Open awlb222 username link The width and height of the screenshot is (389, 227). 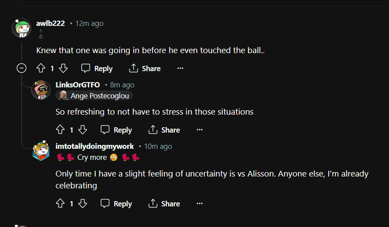point(51,23)
